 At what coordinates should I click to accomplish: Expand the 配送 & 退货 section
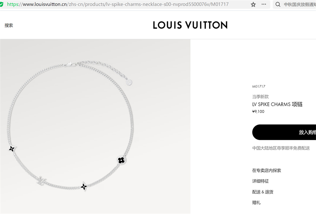point(263,192)
